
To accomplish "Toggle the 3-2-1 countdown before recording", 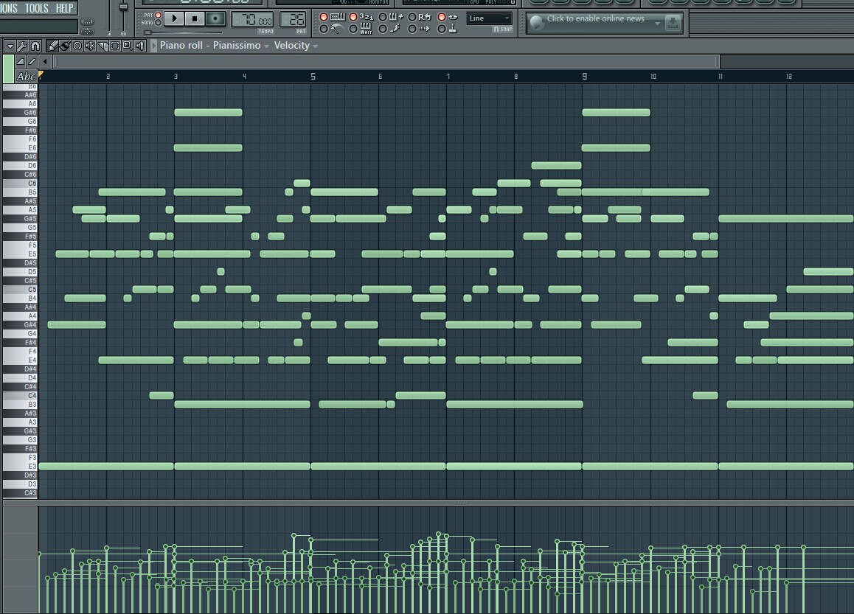I will [x=353, y=17].
